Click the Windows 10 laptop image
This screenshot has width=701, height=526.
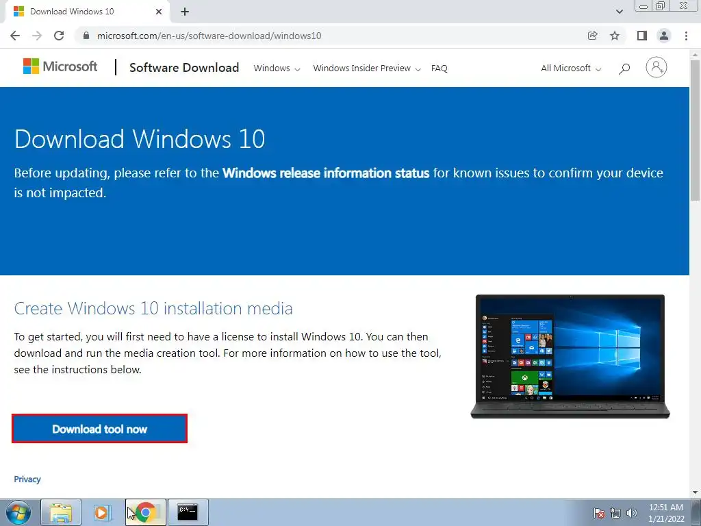pyautogui.click(x=570, y=356)
